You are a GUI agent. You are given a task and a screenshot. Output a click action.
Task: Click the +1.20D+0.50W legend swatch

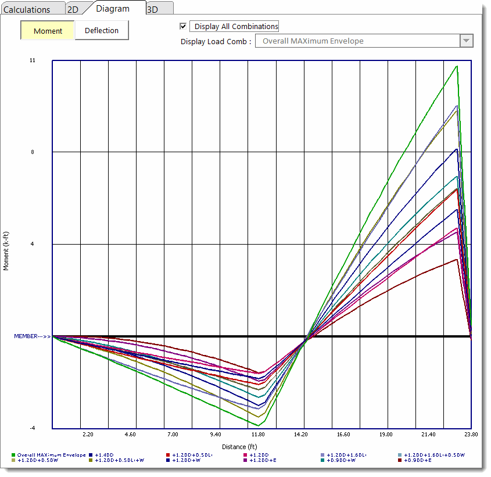tap(13, 460)
